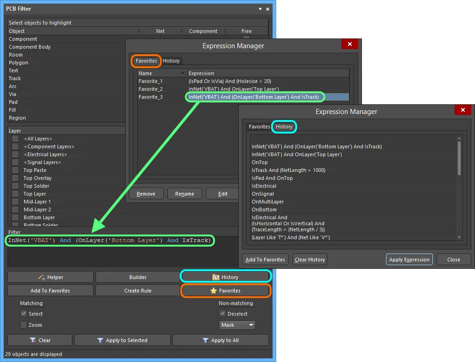Viewport: 475px width, 362px height.
Task: Close the back Expression Manager dialog
Action: pyautogui.click(x=350, y=44)
